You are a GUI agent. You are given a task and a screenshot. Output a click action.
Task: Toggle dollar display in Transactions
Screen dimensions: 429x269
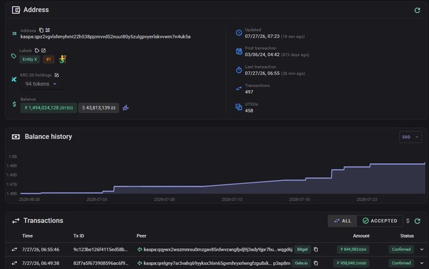pyautogui.click(x=408, y=221)
